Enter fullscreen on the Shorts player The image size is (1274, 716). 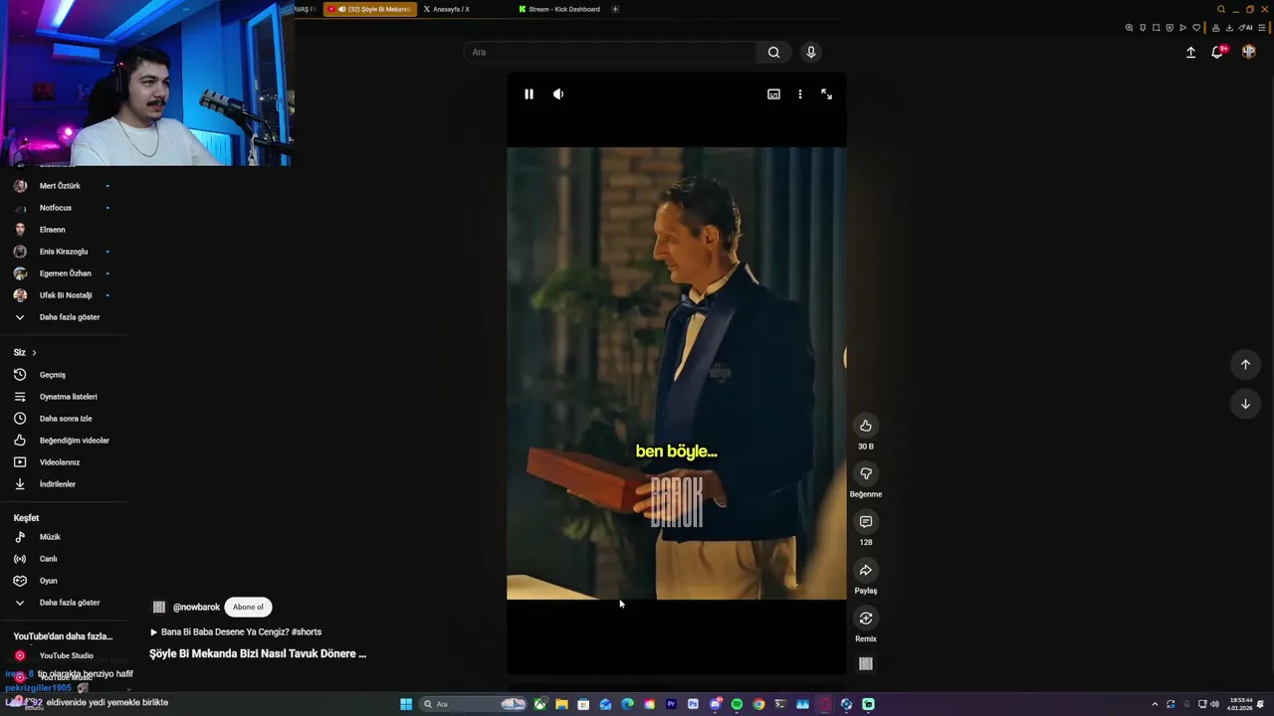(826, 94)
